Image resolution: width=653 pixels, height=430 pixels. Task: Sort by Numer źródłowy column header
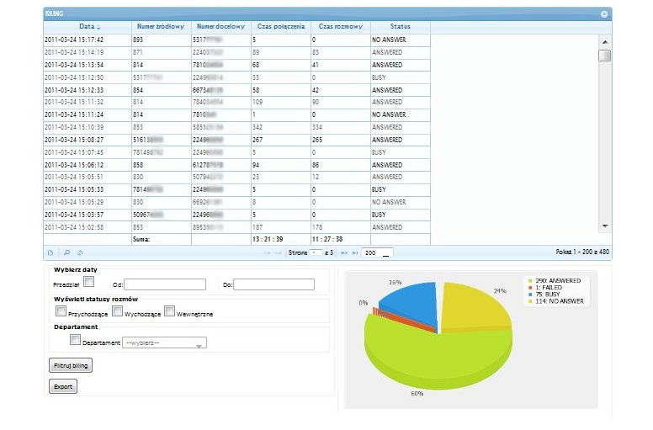[x=161, y=27]
